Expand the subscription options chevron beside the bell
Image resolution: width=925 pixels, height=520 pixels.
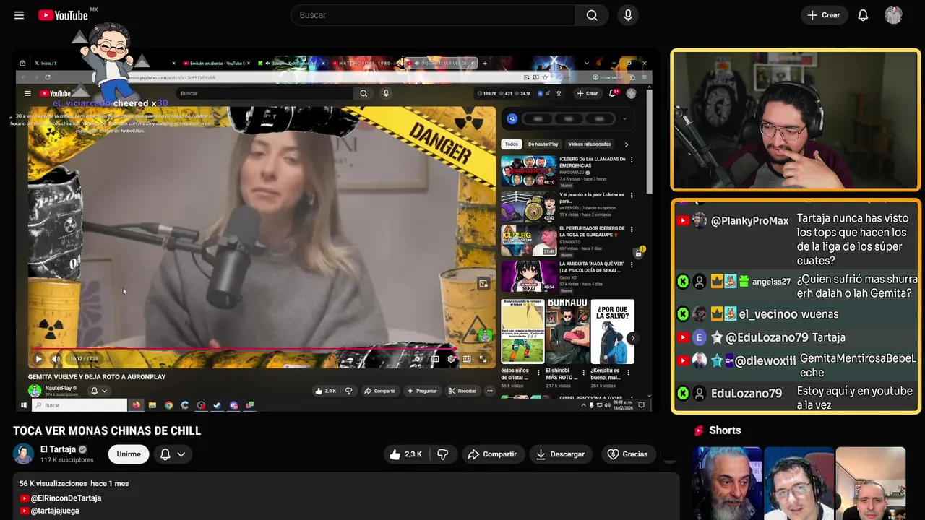[181, 454]
